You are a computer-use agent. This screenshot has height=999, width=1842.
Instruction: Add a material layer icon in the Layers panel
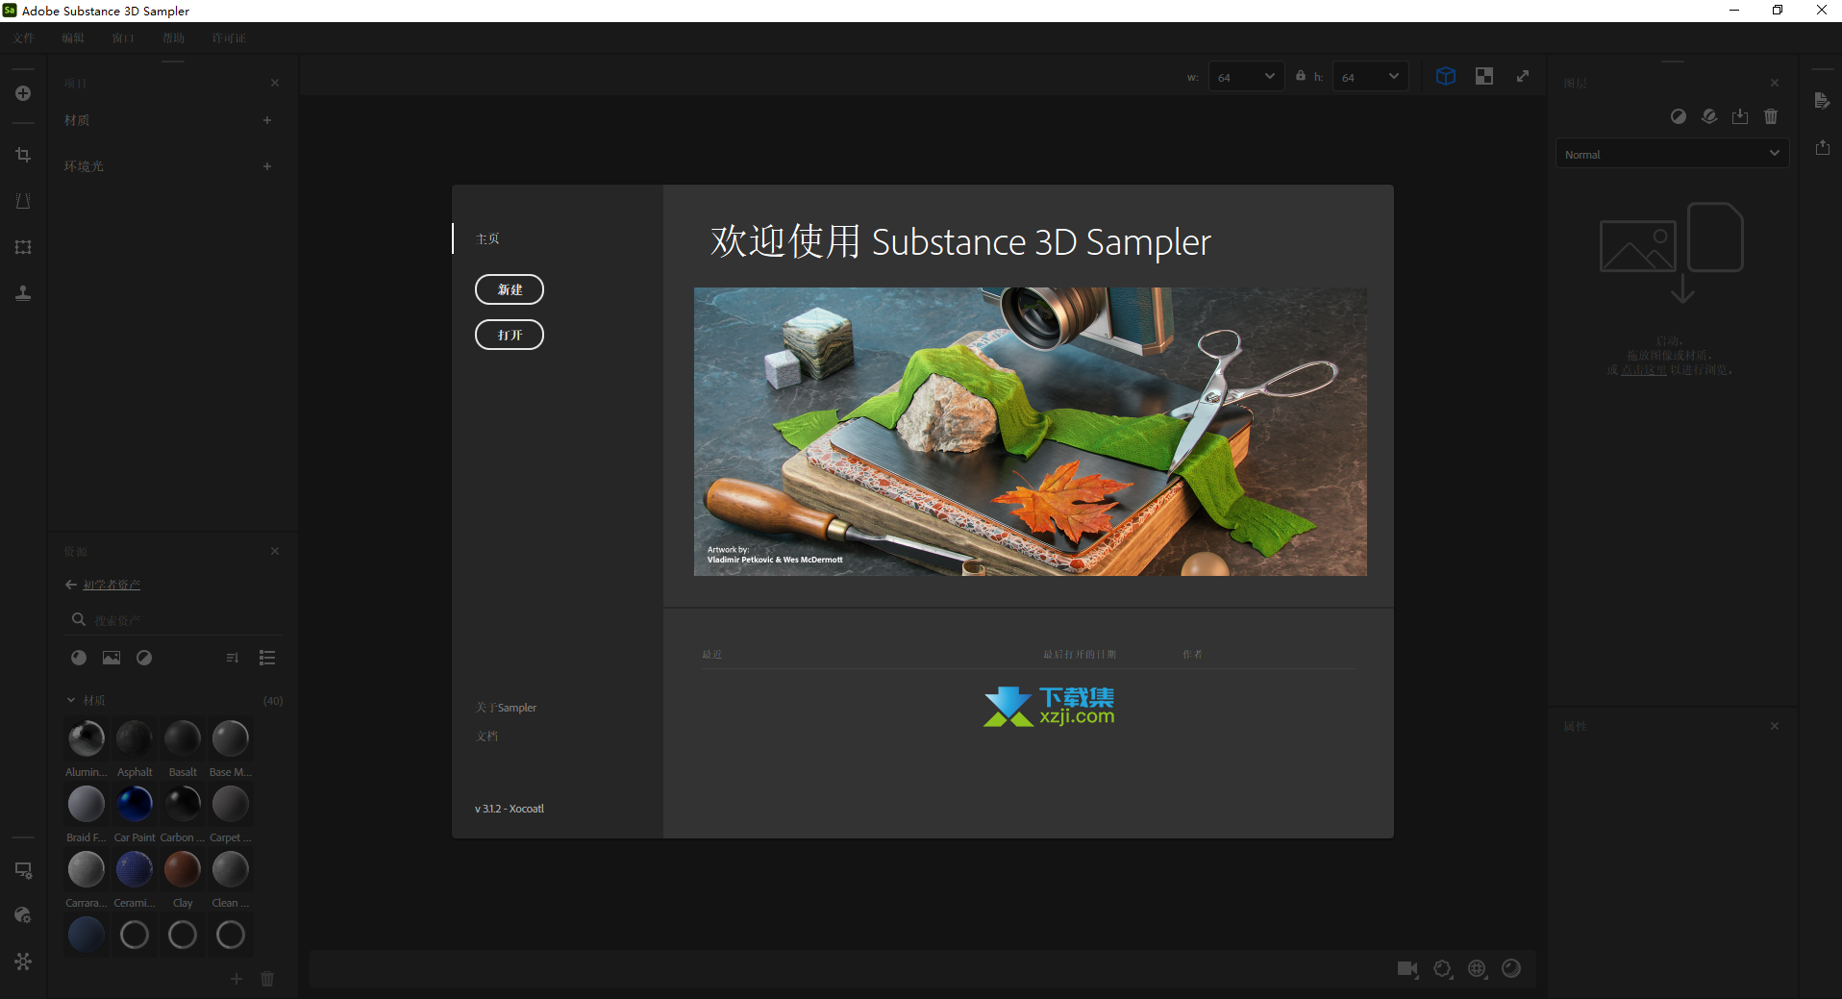tap(1709, 116)
